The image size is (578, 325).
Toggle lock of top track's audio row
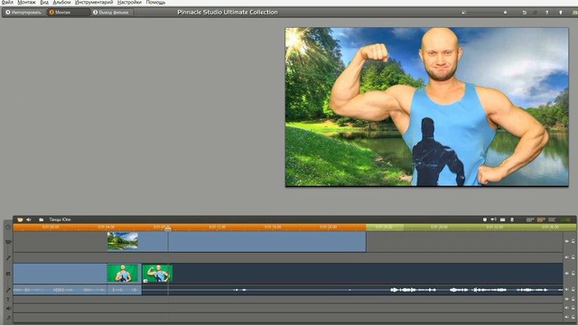point(573,257)
